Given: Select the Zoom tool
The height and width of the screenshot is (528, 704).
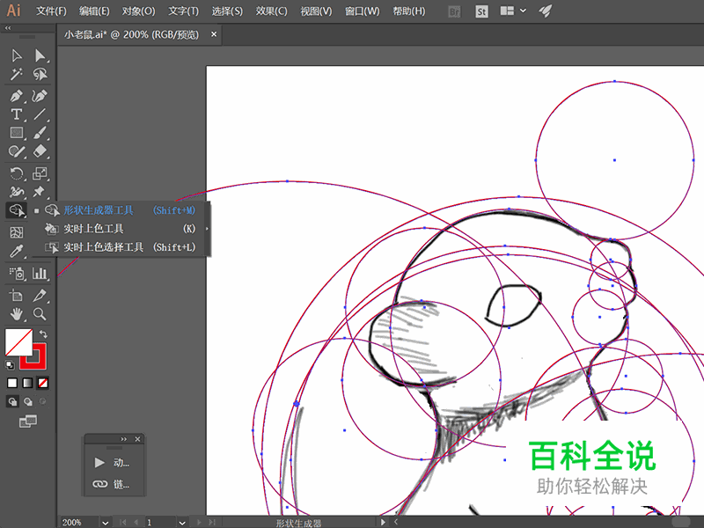Looking at the screenshot, I should (x=39, y=312).
